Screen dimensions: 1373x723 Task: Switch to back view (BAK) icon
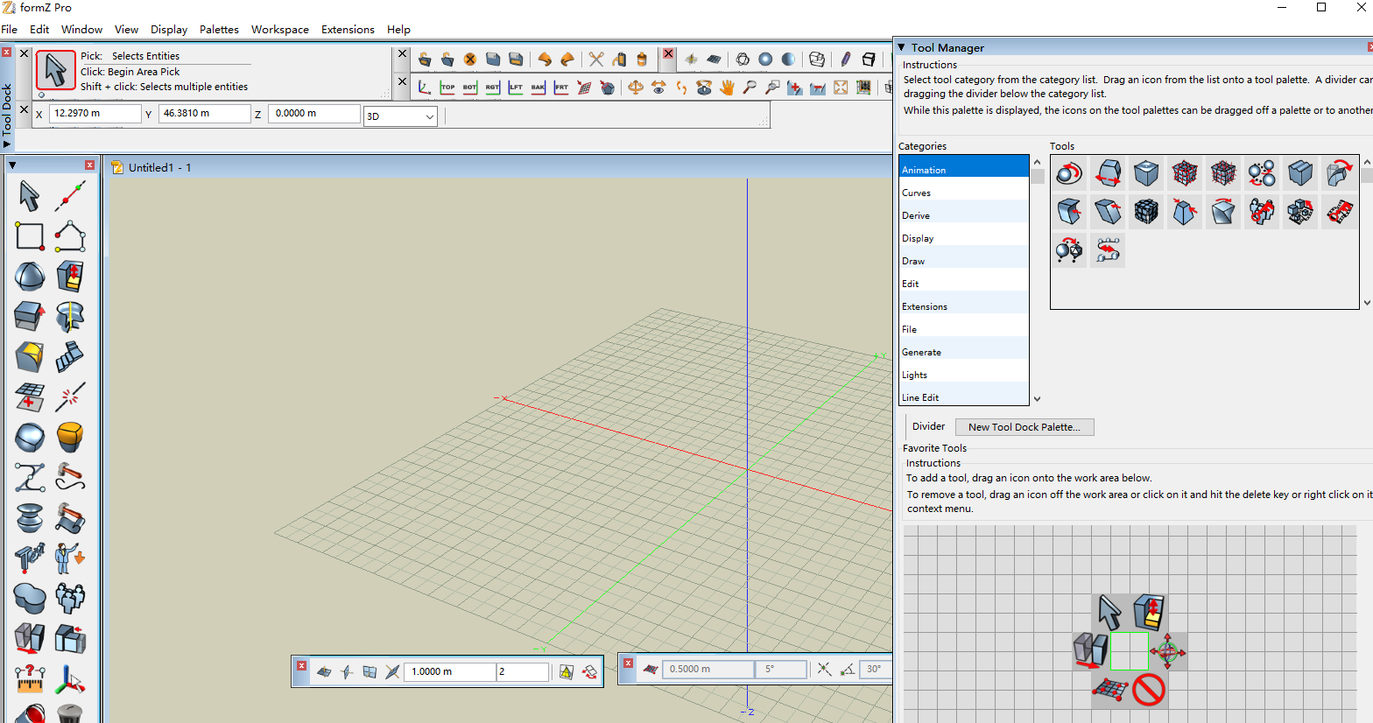pos(539,87)
